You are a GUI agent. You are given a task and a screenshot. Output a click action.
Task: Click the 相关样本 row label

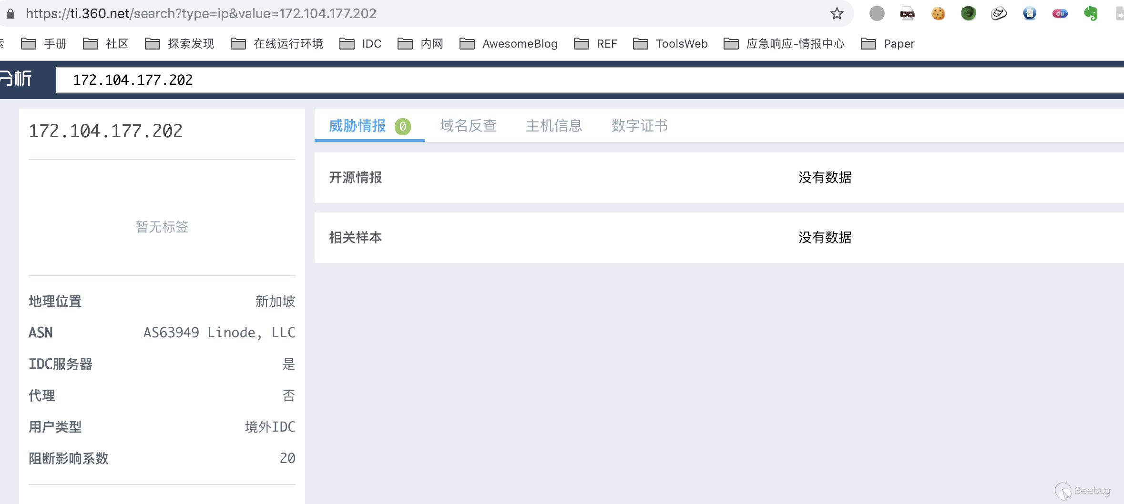356,238
